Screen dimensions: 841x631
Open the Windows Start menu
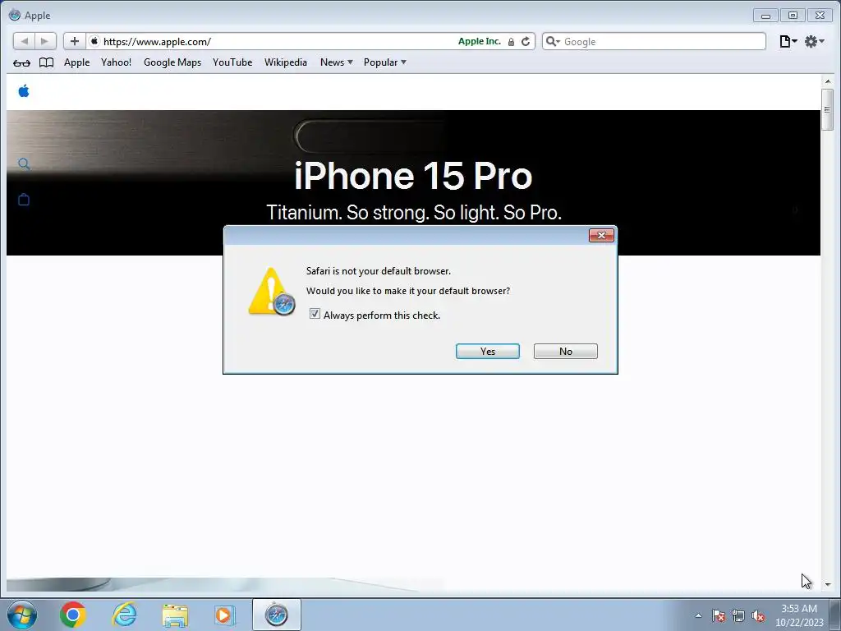coord(22,615)
